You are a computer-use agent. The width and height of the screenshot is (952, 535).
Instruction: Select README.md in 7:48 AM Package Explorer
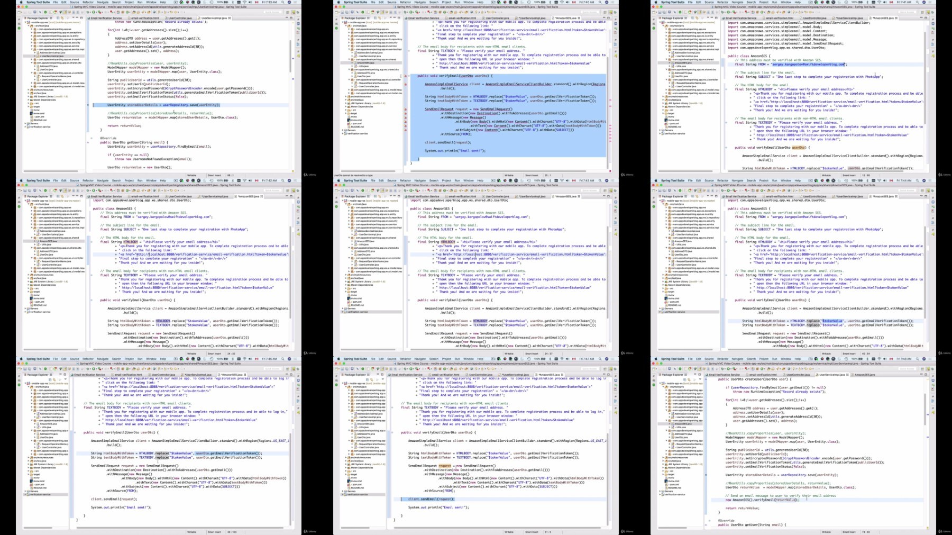[x=674, y=488]
